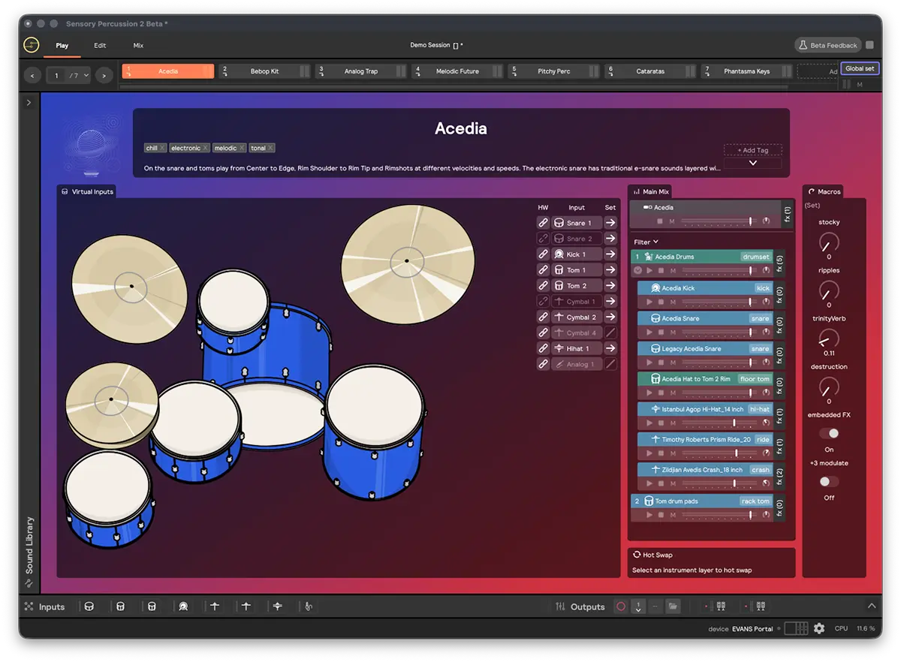
Task: Collapse the bottom panel with the chevron arrow
Action: click(871, 604)
